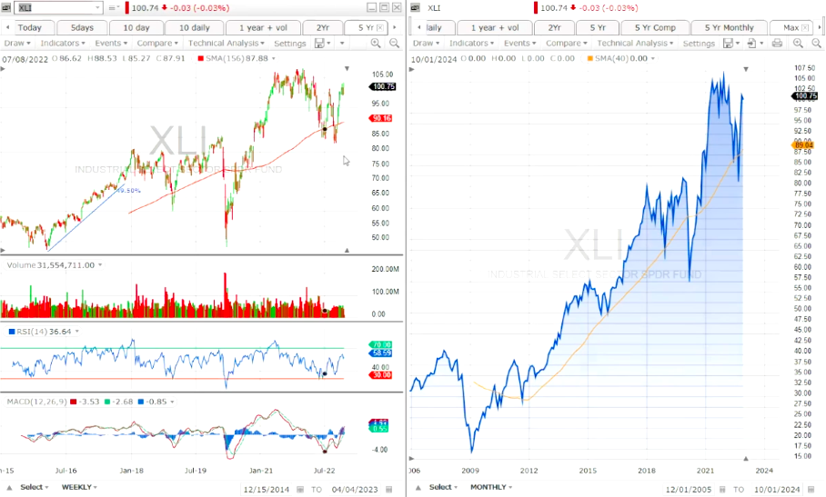The width and height of the screenshot is (826, 497).
Task: Expand the Volume indicator options arrow
Action: [100, 265]
